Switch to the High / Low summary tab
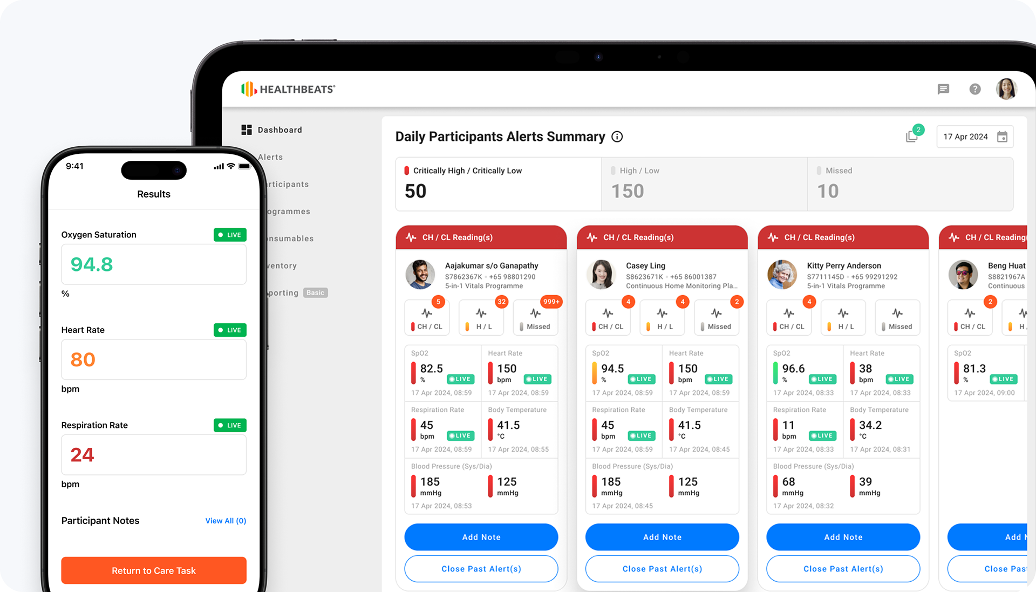Viewport: 1036px width, 592px height. tap(704, 183)
